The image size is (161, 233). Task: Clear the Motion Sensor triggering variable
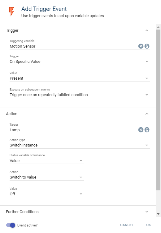(x=141, y=46)
